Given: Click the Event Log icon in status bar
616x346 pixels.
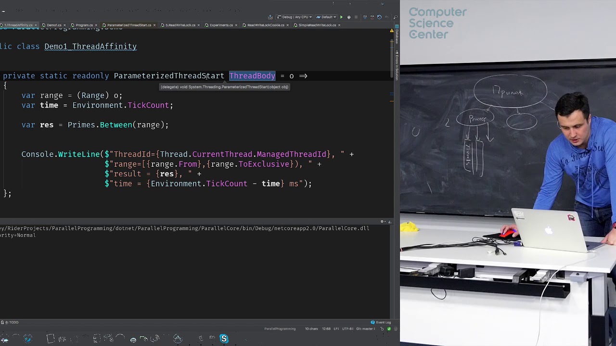Looking at the screenshot, I should [373, 322].
